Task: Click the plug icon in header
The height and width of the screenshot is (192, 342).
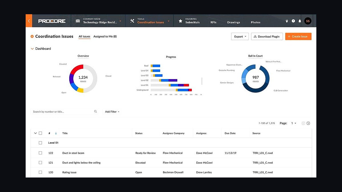Action: point(287,21)
